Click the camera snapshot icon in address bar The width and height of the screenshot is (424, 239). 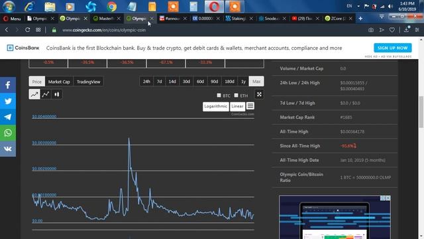point(371,30)
